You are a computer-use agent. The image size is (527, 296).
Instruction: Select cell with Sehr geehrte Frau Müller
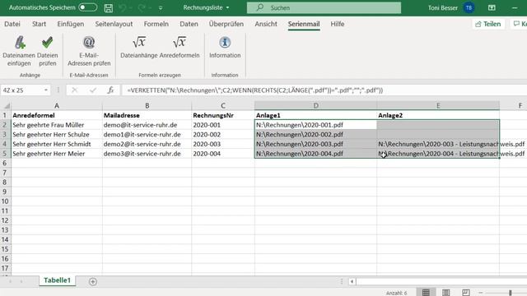click(57, 125)
